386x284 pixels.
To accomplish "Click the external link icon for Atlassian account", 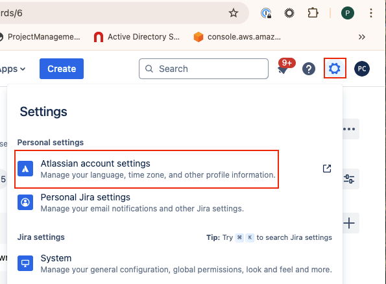I will pyautogui.click(x=327, y=169).
